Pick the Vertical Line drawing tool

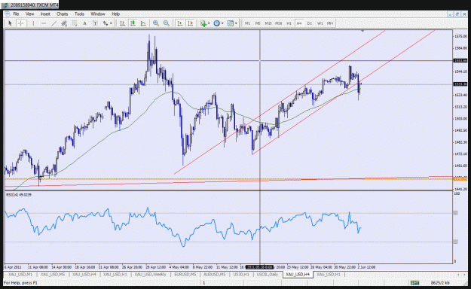33,23
